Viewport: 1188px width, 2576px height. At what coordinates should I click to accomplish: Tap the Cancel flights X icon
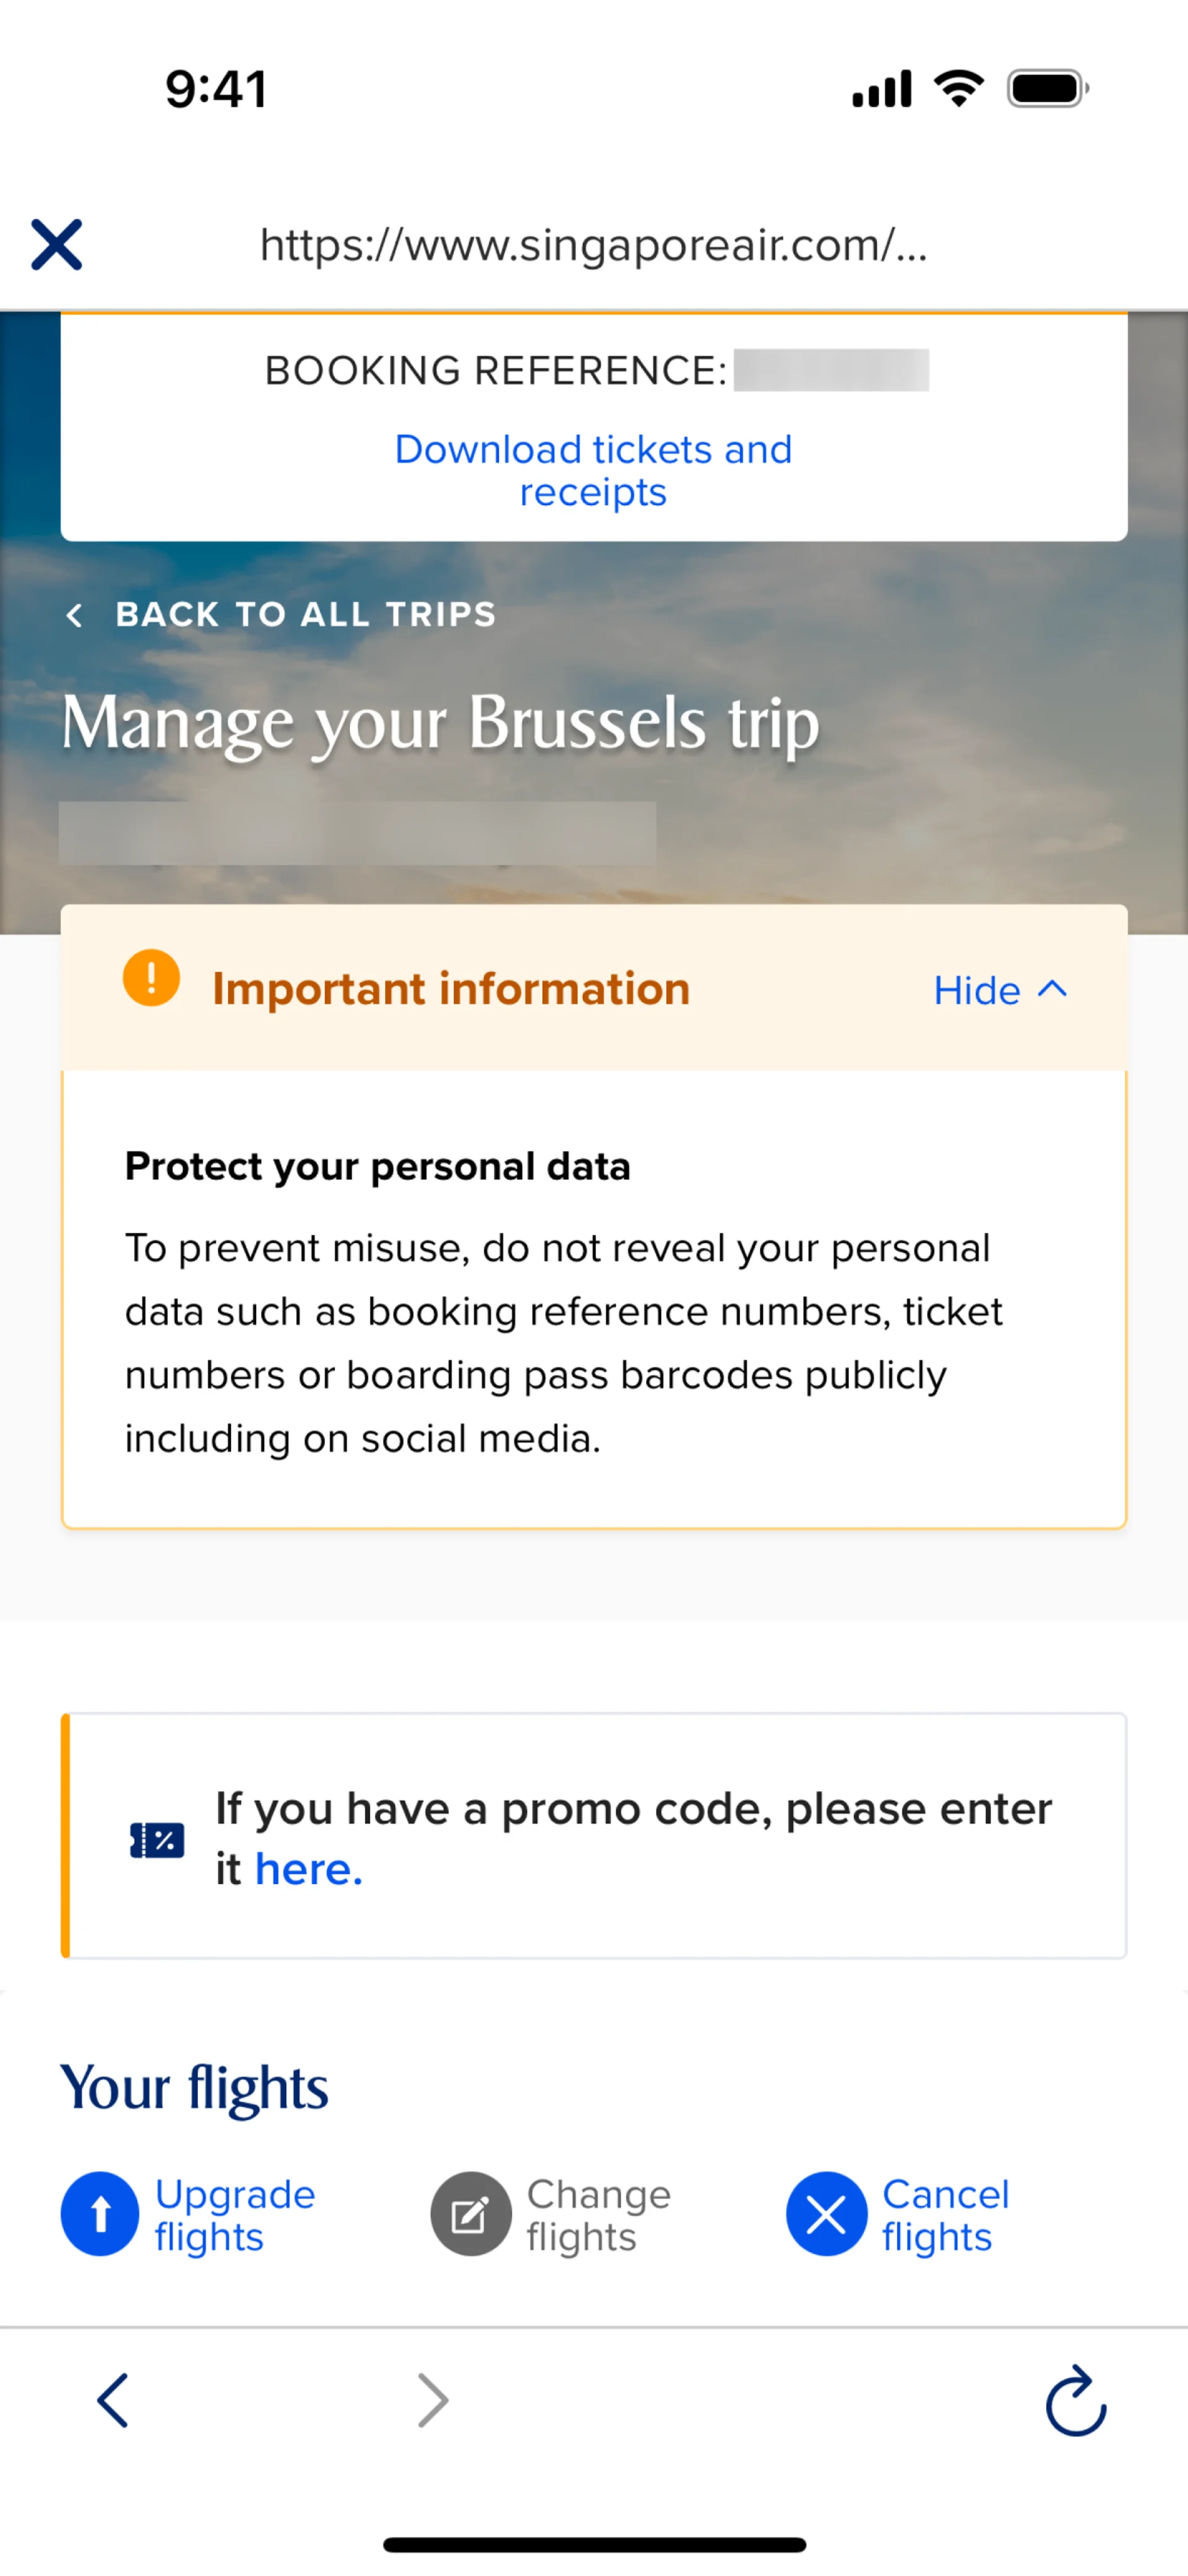coord(826,2214)
